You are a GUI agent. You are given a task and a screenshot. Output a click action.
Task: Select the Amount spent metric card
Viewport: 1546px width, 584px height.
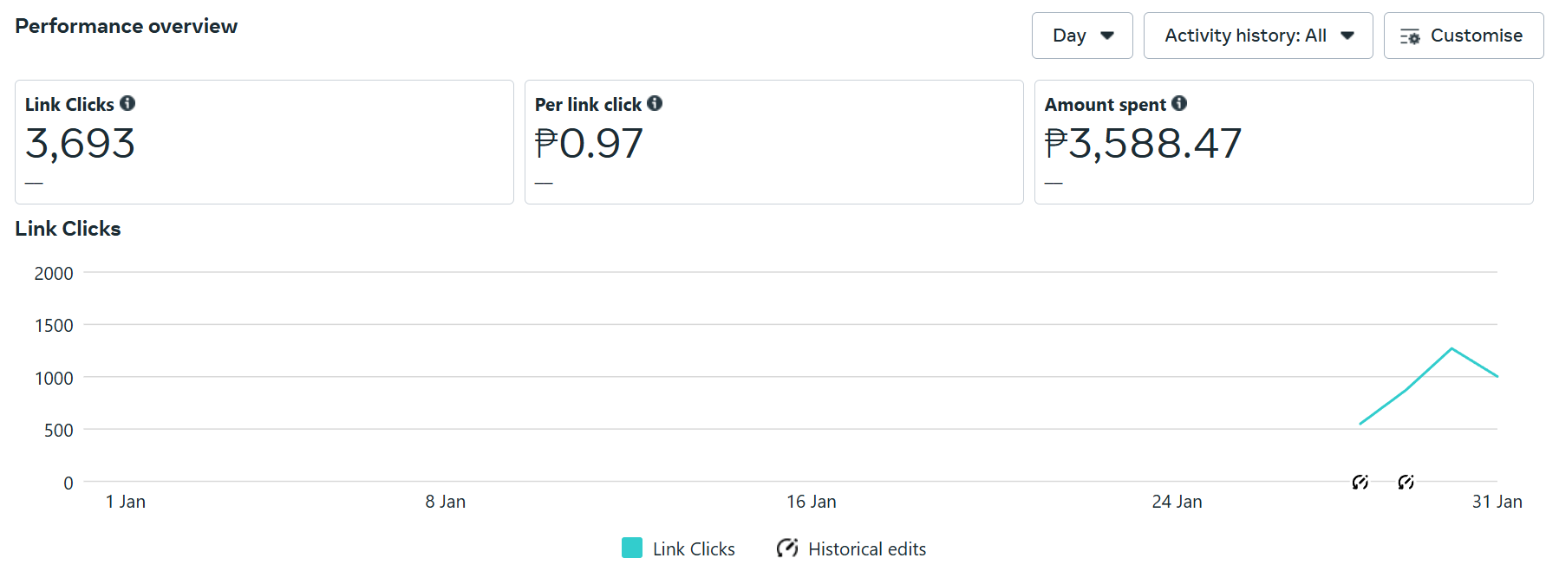(x=1284, y=142)
